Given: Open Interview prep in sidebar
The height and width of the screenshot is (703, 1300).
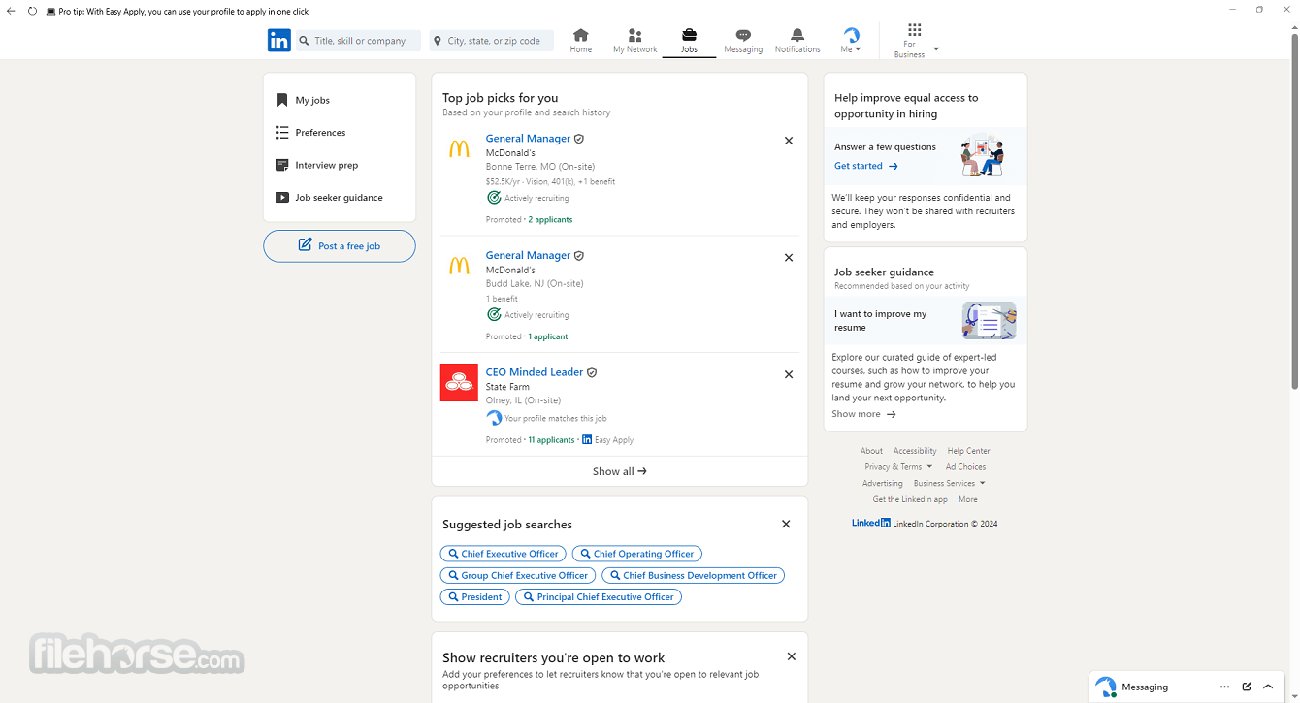Looking at the screenshot, I should pos(327,165).
